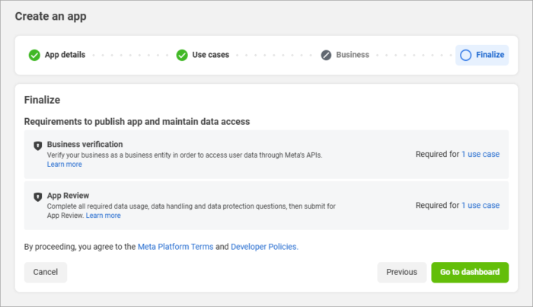
Task: Click the gray skipped icon beside Business
Action: click(326, 55)
